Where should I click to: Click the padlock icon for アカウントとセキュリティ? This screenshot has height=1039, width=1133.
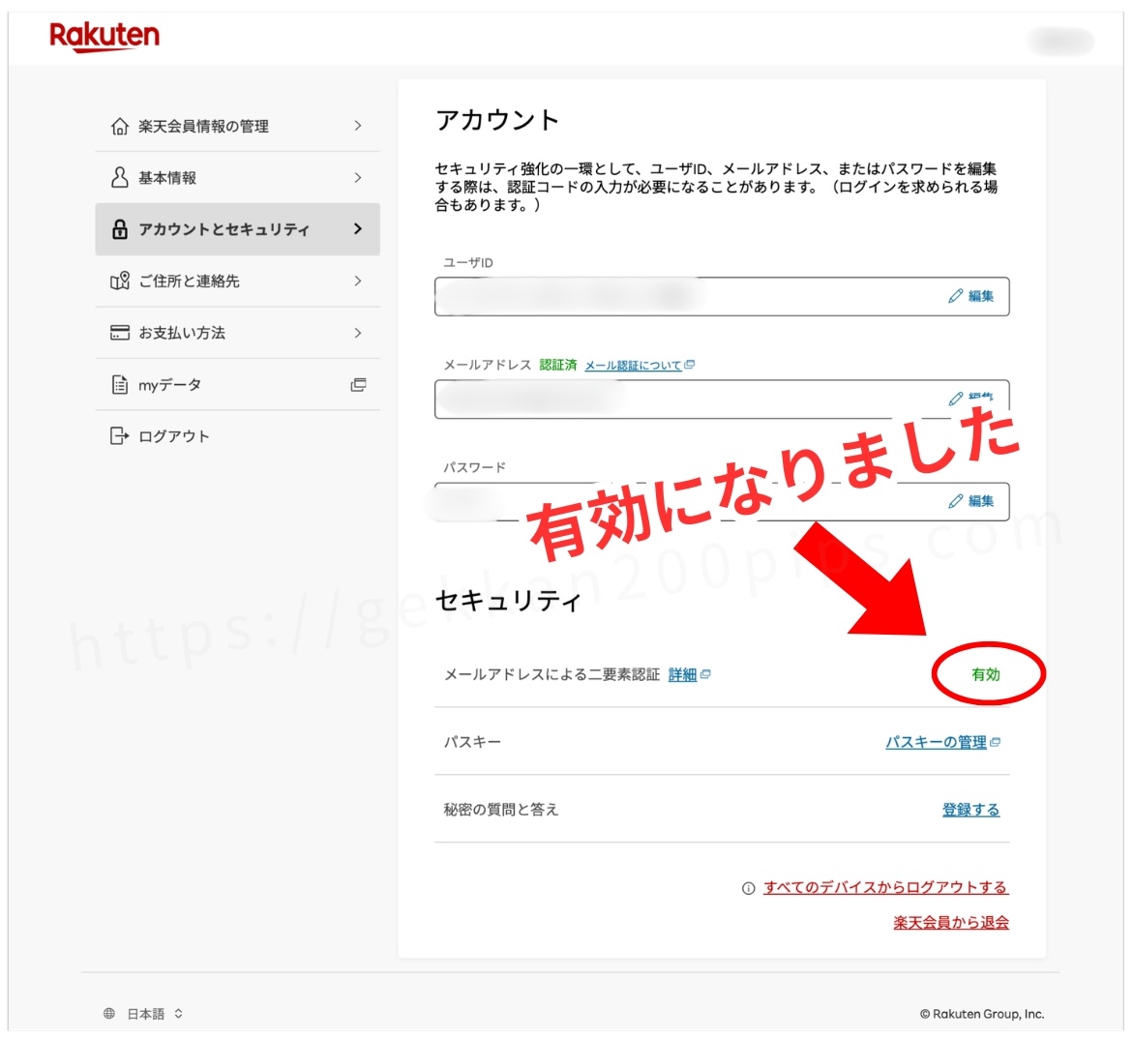pyautogui.click(x=120, y=229)
